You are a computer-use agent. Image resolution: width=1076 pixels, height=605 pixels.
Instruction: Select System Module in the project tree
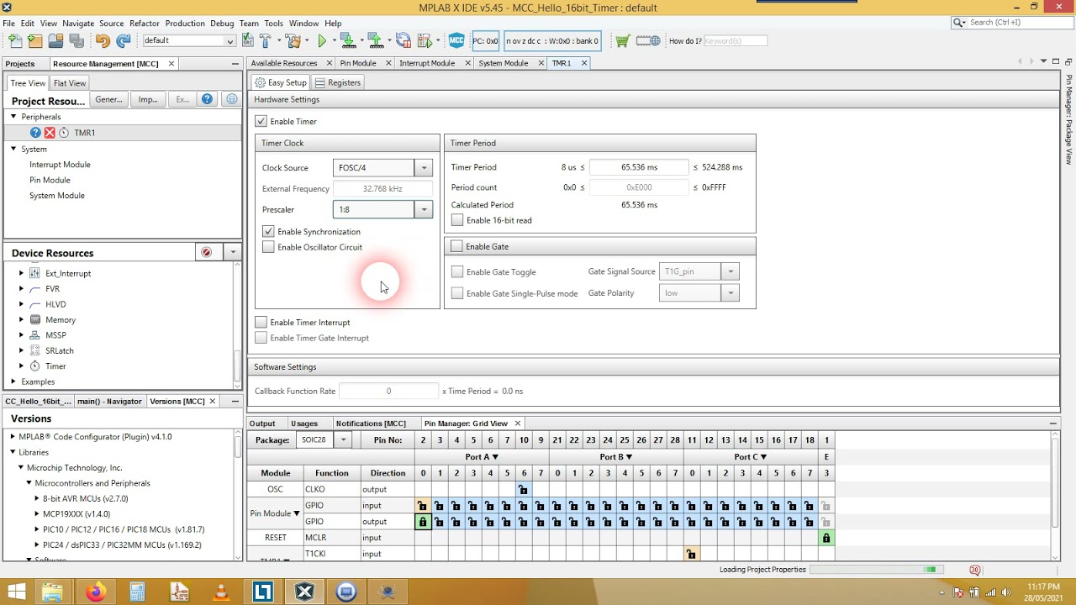[x=57, y=196]
